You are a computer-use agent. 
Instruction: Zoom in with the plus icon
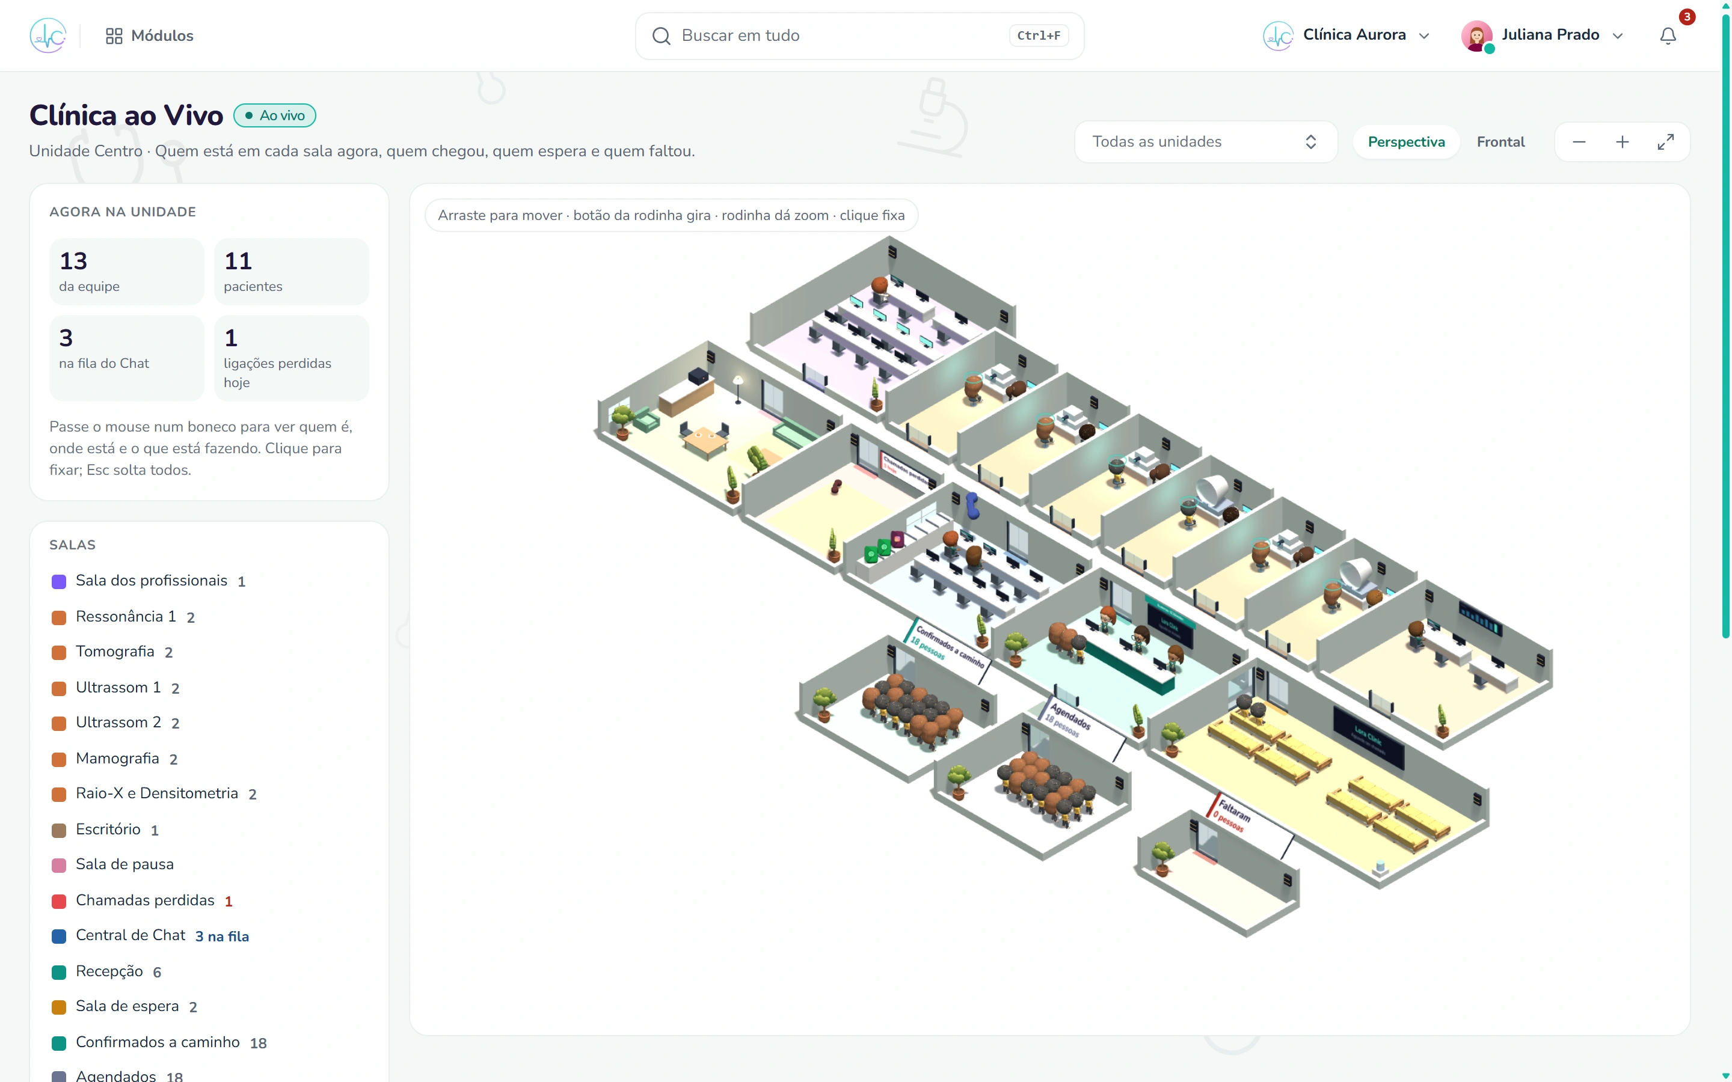coord(1623,142)
